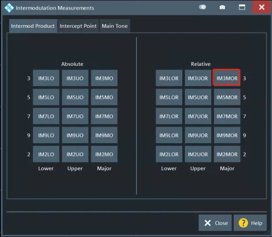Screen dimensions: 272x237
Task: Click the Rohde & Schwarz logo icon
Action: coord(9,8)
